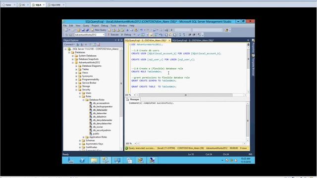This screenshot has width=317, height=178.
Task: Expand the Schemas folder
Action: point(80,140)
